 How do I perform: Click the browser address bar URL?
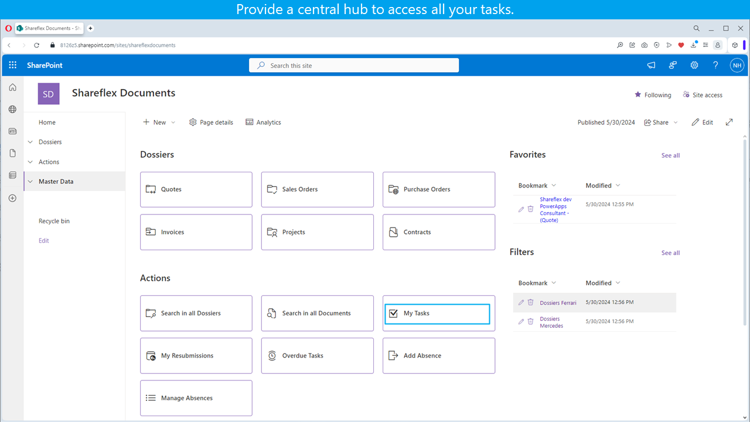click(x=117, y=45)
